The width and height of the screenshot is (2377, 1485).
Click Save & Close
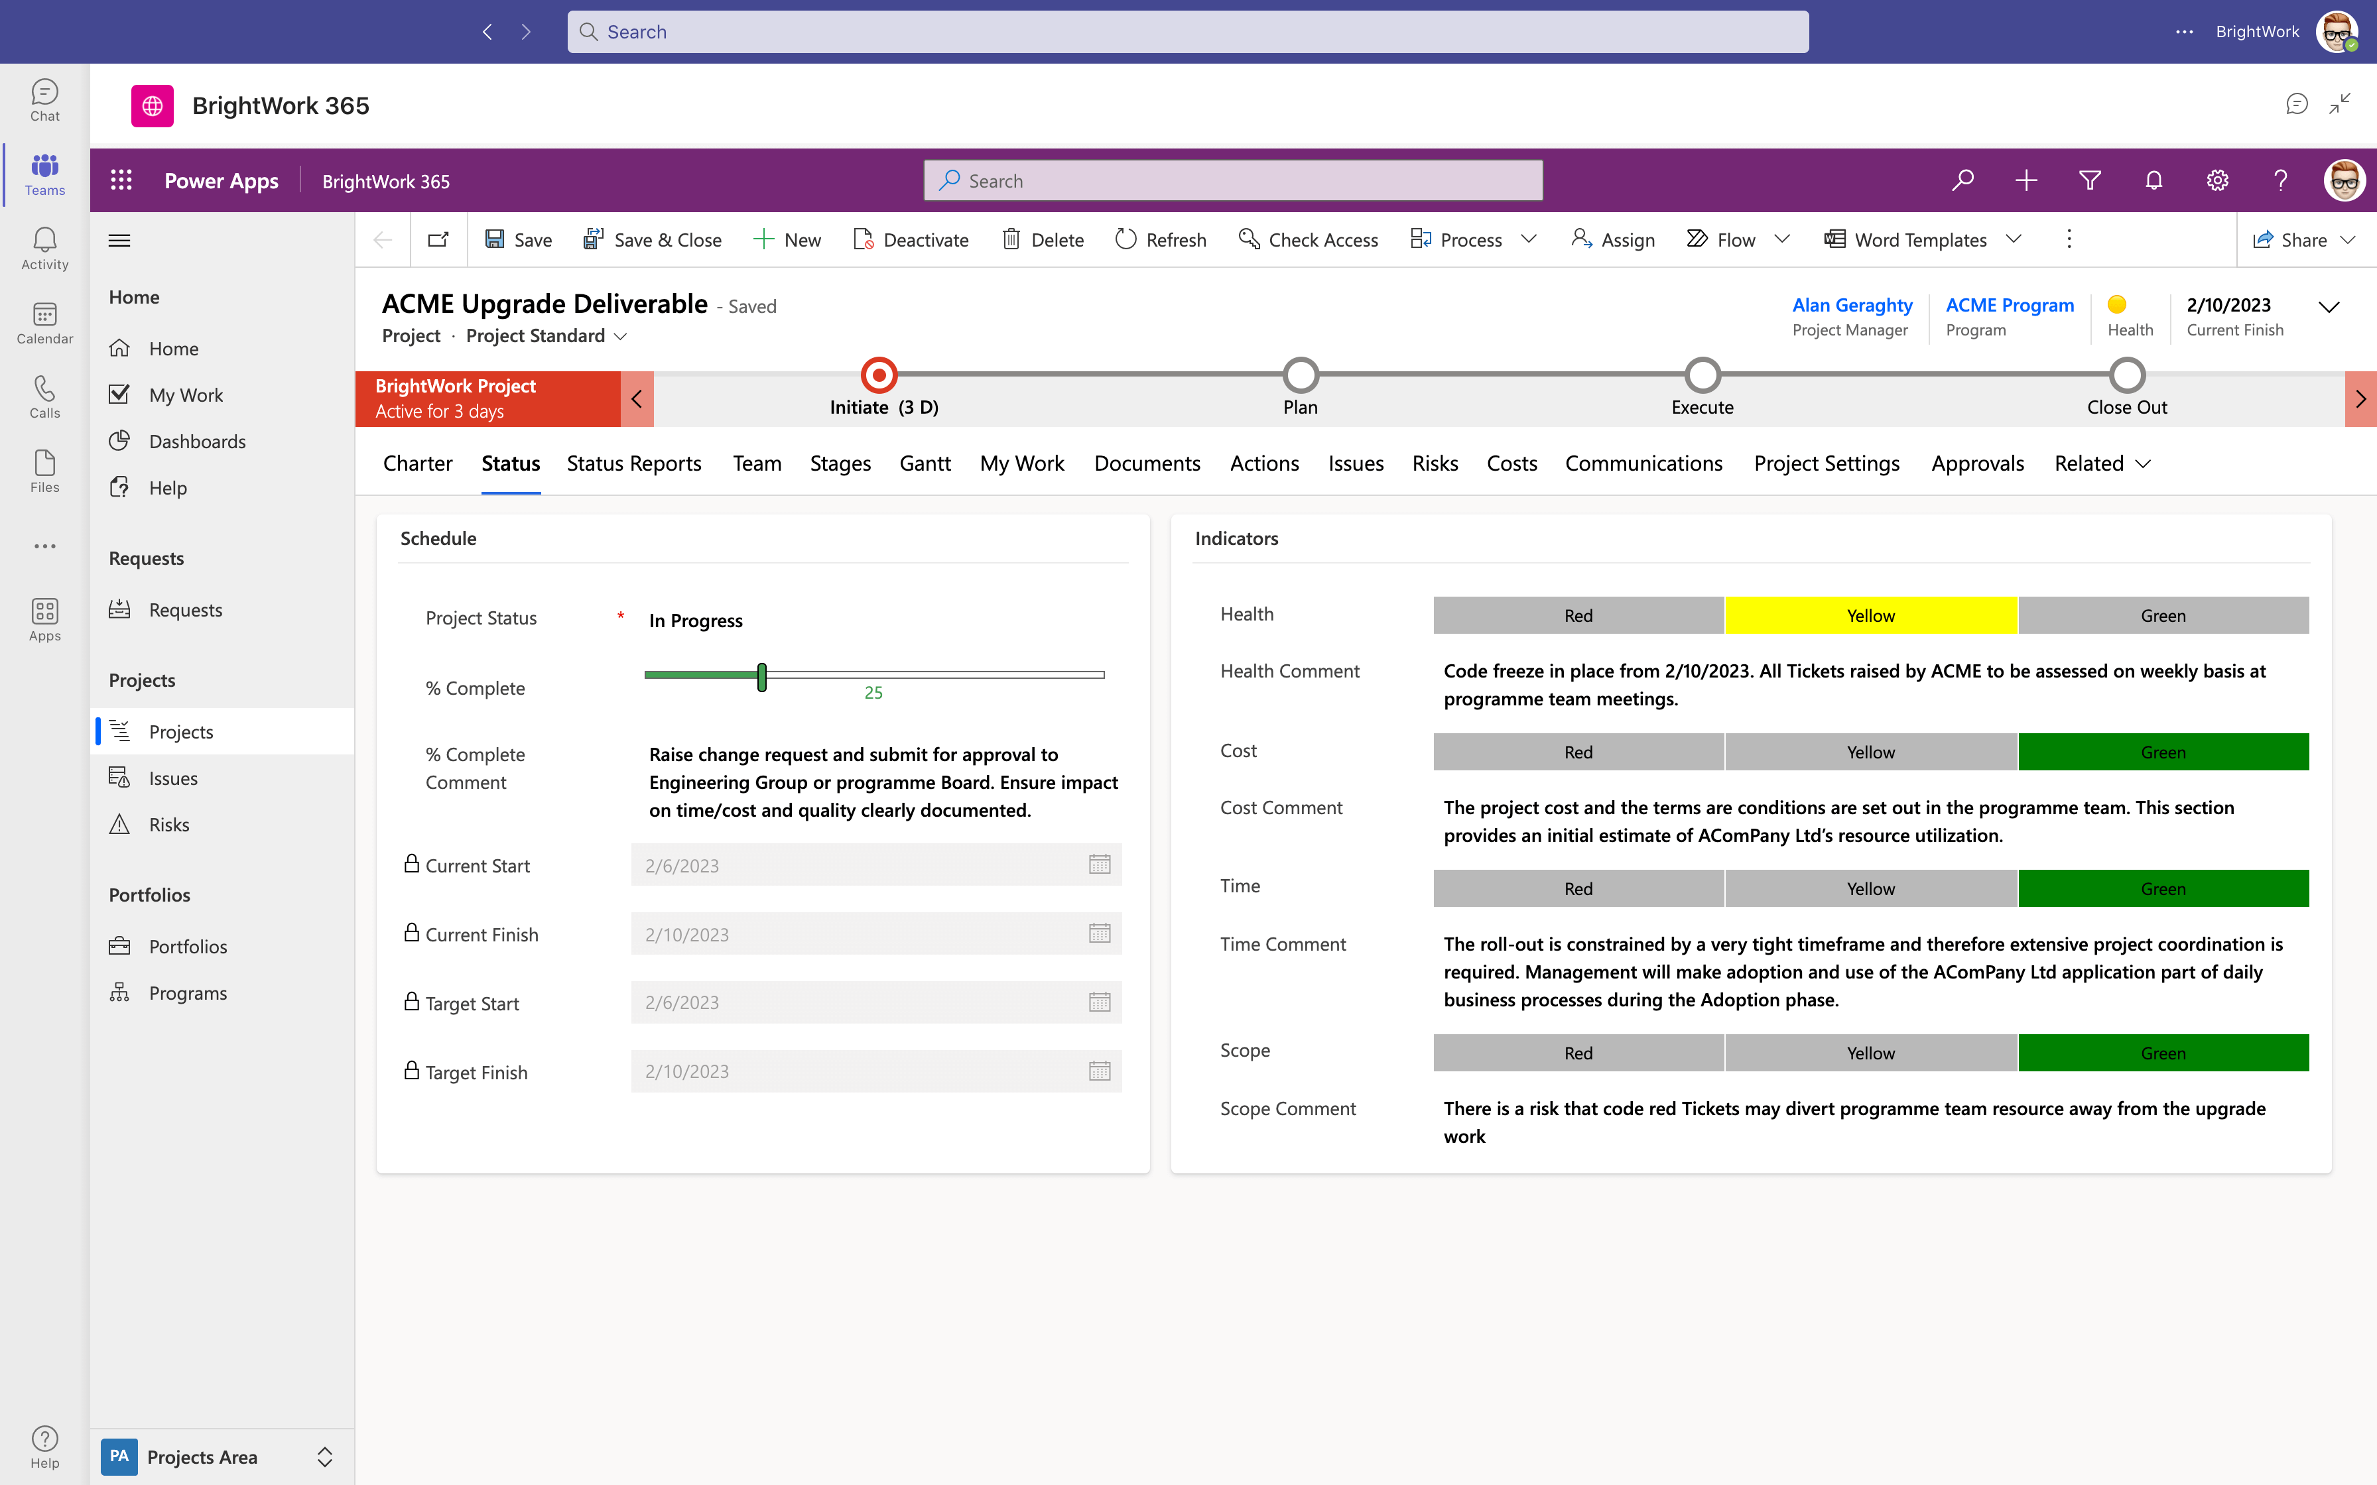[652, 239]
